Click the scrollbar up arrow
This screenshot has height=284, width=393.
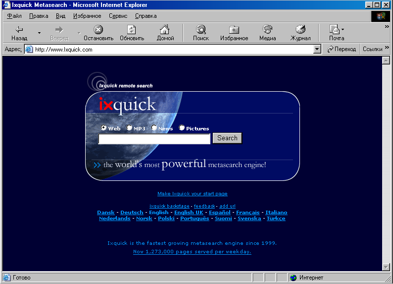pyautogui.click(x=386, y=60)
